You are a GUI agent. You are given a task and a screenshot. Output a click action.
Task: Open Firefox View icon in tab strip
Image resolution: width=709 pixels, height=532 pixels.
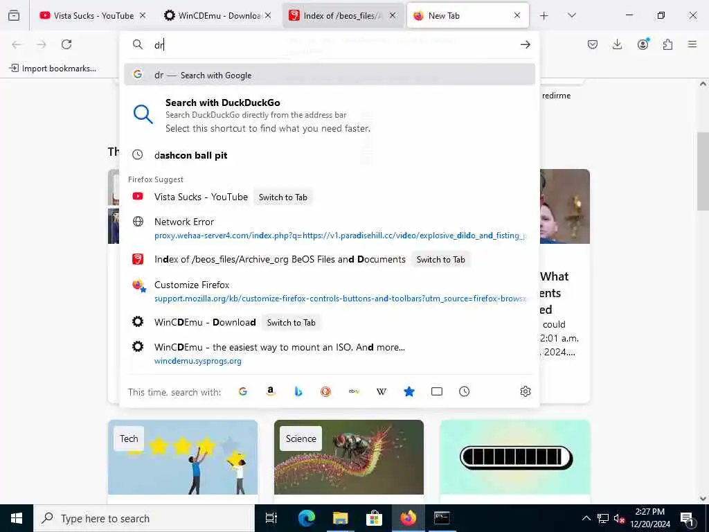click(x=14, y=15)
